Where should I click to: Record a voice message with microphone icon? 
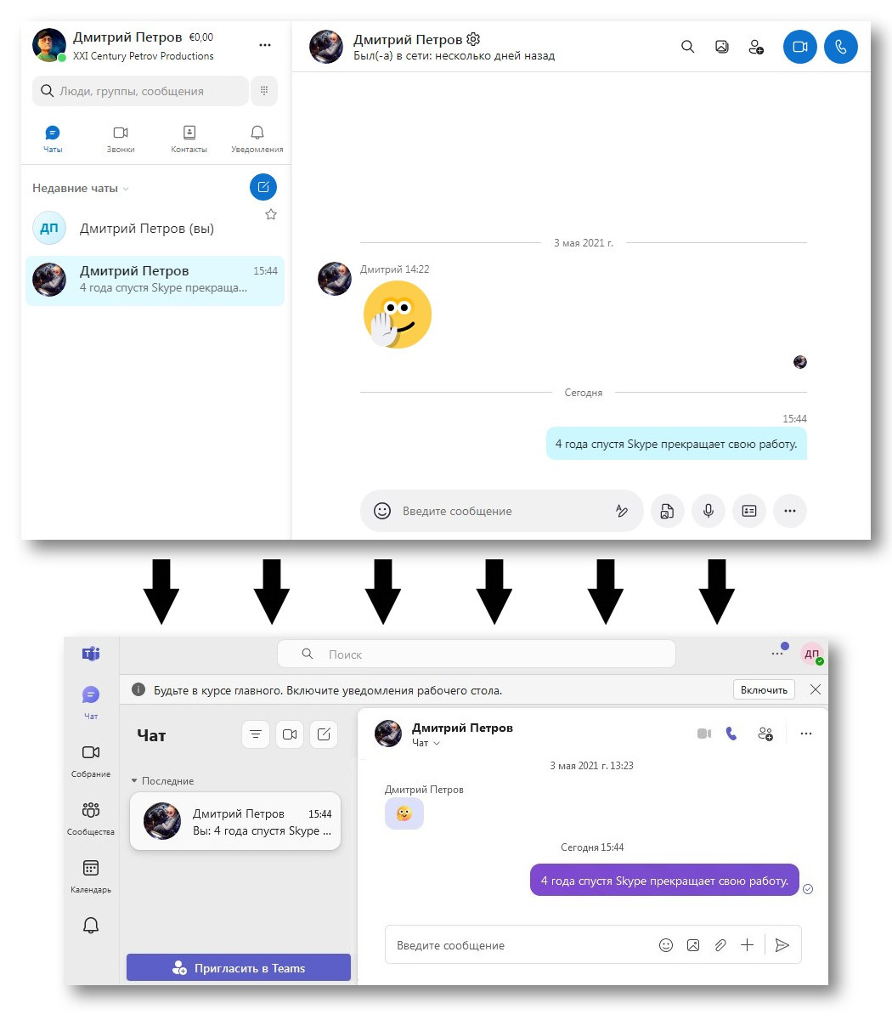pyautogui.click(x=708, y=511)
